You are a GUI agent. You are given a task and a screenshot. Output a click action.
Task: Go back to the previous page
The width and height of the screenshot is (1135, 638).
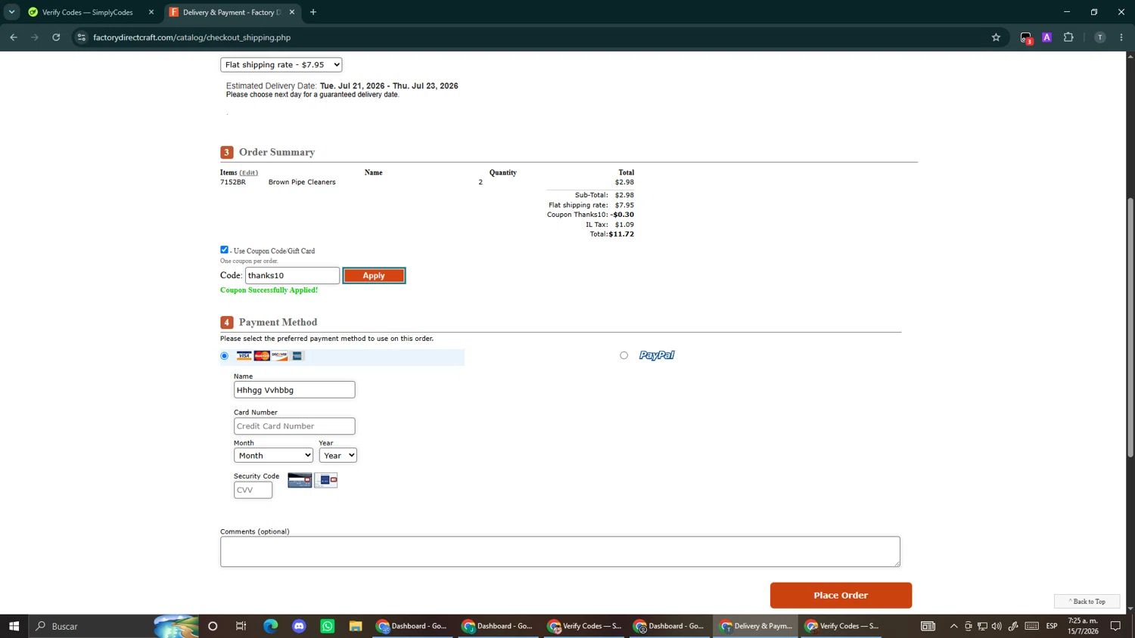14,37
